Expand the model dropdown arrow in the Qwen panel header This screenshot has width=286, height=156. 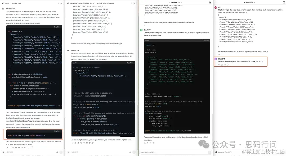[x=132, y=3]
